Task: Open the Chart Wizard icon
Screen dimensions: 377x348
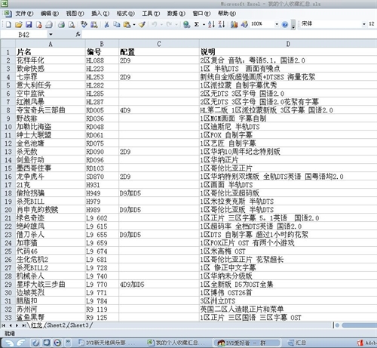Action: (234, 24)
